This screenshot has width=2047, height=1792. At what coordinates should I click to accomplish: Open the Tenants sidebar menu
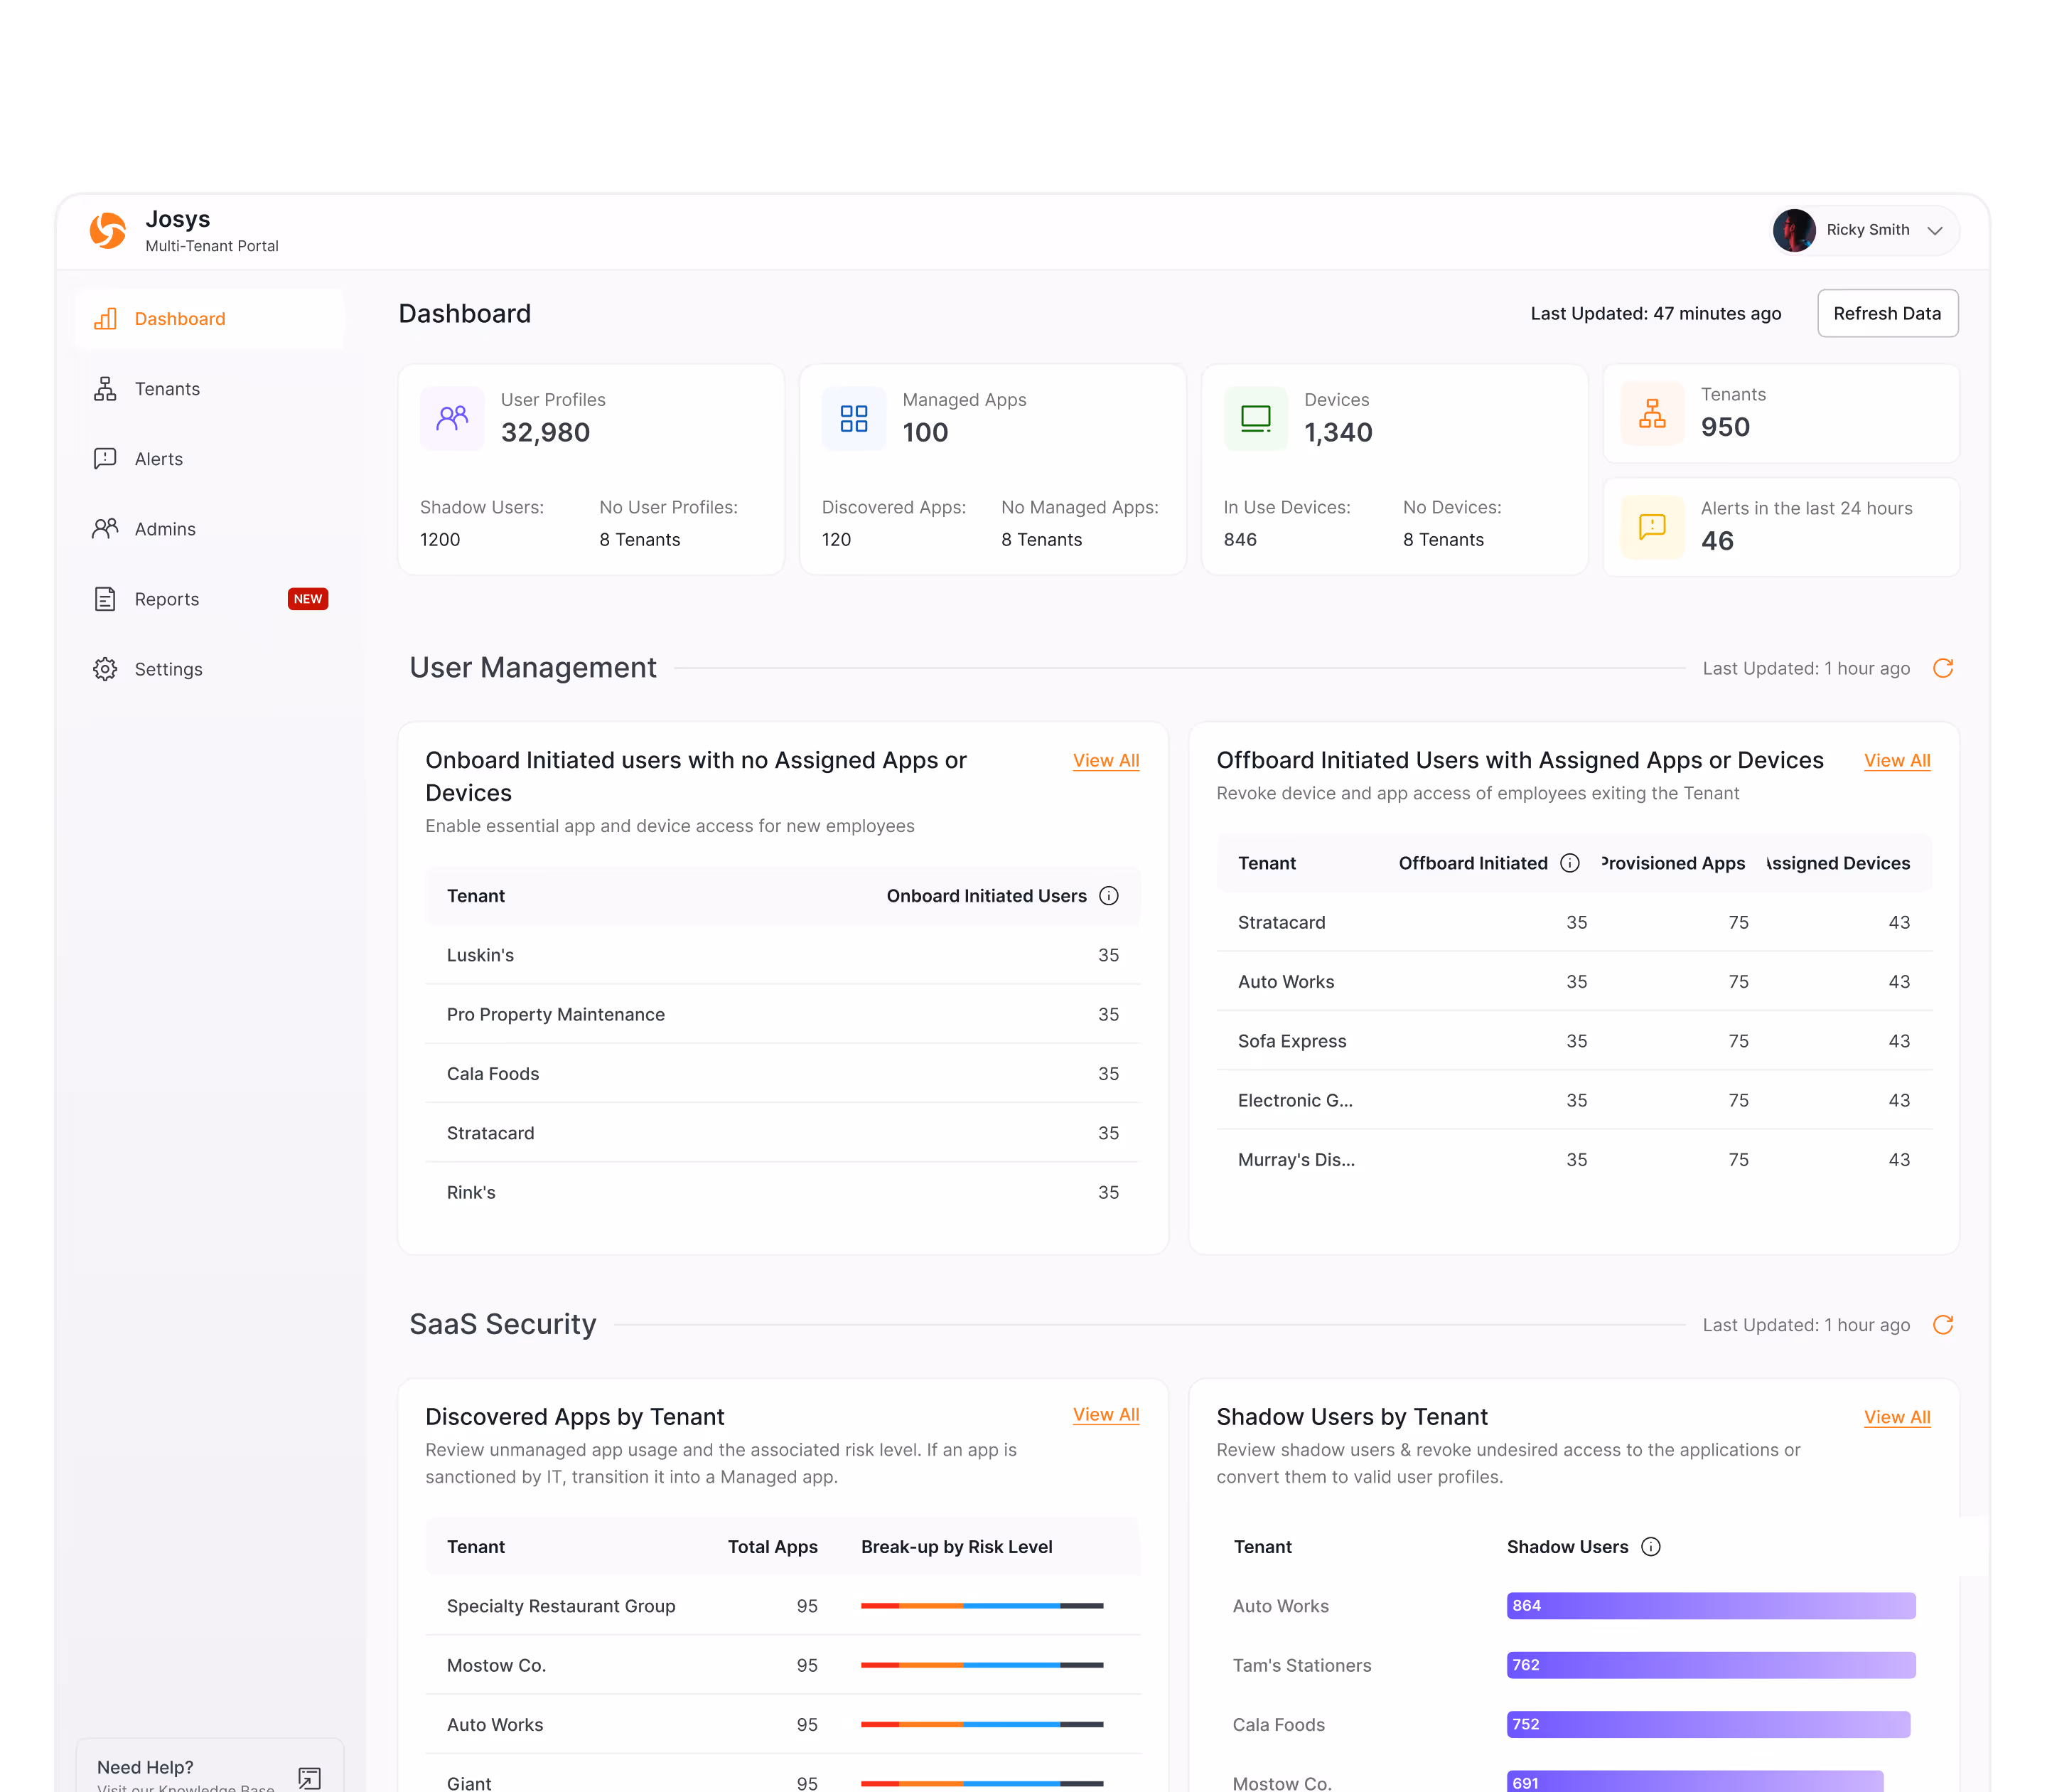click(x=167, y=389)
